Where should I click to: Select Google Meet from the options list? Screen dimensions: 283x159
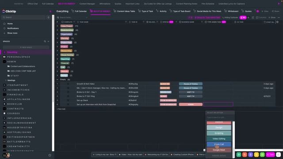pos(219,150)
